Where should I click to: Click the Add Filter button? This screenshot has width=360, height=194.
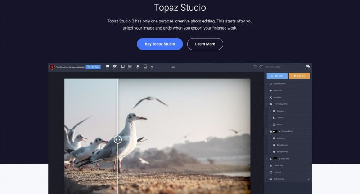(277, 76)
